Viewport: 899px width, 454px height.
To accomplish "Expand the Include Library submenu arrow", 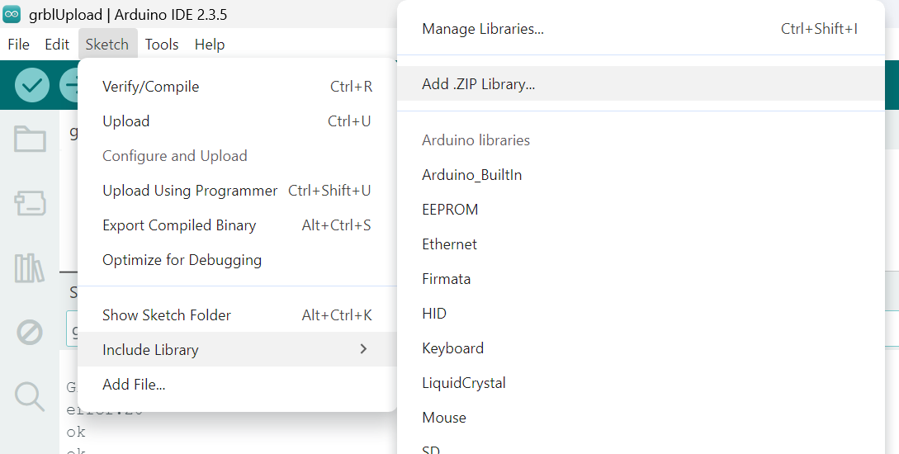I will [x=363, y=349].
